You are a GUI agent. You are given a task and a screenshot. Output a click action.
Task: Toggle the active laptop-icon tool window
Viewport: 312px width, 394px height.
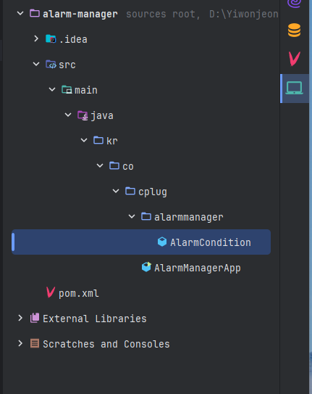[x=294, y=89]
